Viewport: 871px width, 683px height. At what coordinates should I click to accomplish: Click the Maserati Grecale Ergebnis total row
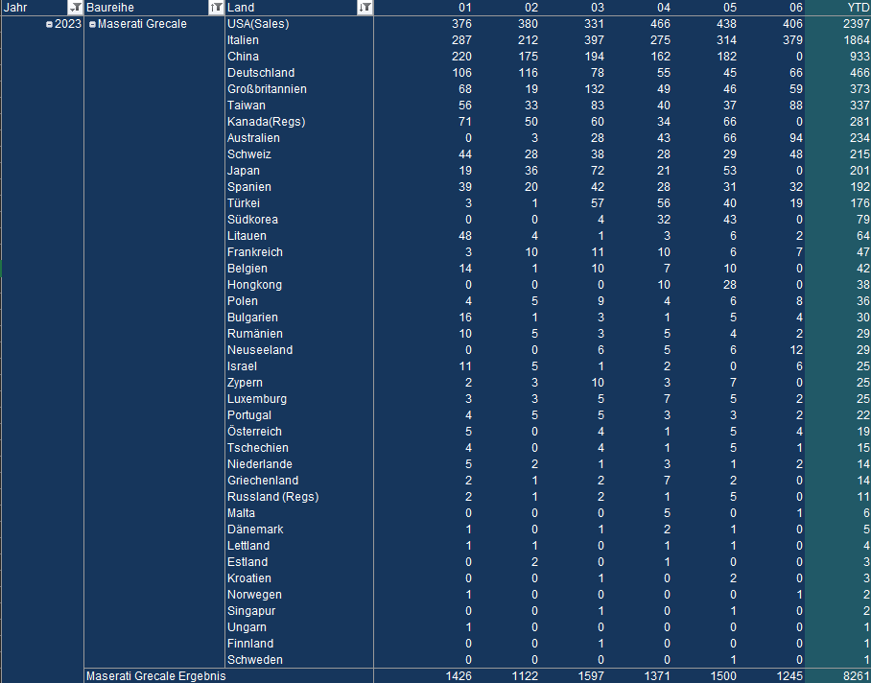(x=155, y=675)
